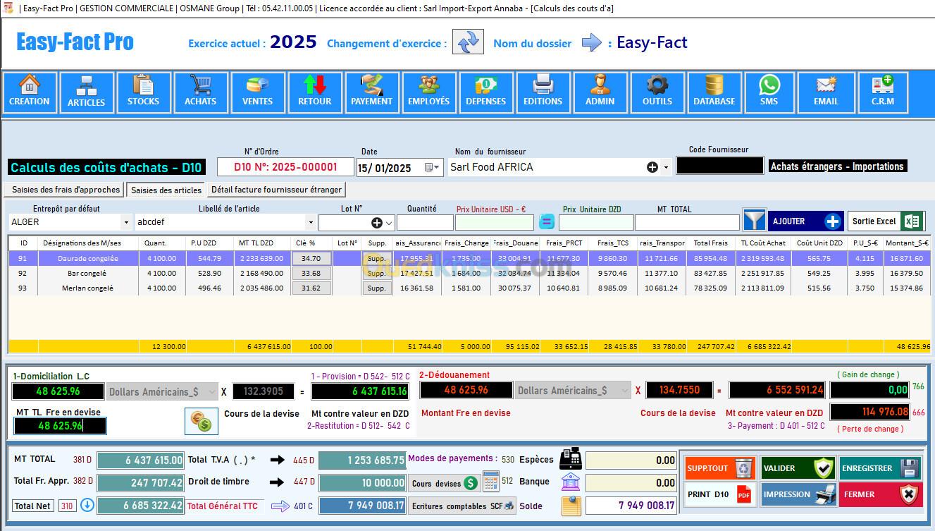Click the Quantité input field
This screenshot has width=935, height=531.
424,223
